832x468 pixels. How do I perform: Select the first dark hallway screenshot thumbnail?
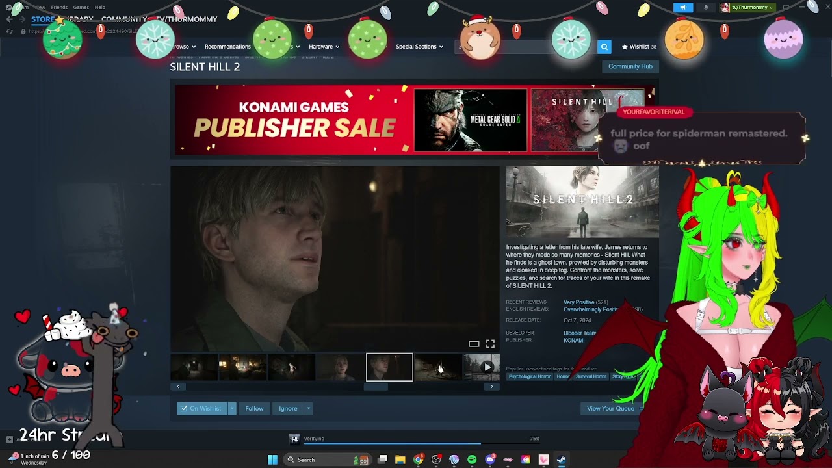tap(194, 367)
